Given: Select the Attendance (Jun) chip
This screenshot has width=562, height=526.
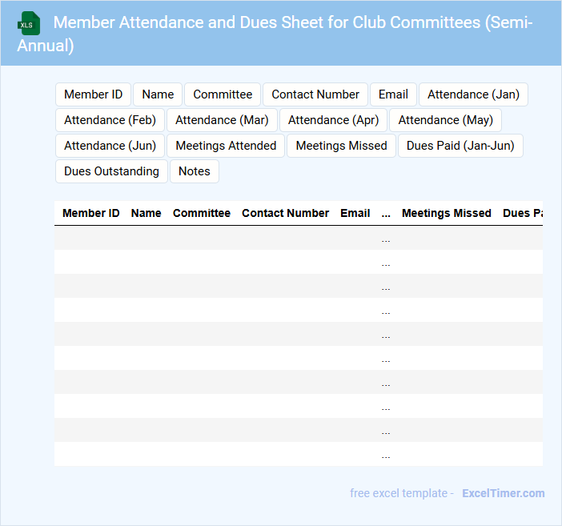Looking at the screenshot, I should (110, 146).
